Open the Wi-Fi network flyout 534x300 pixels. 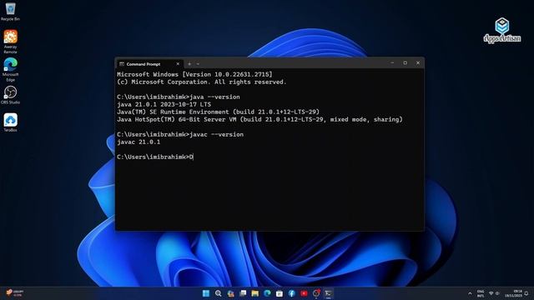click(x=491, y=293)
